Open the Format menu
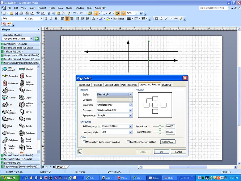The width and height of the screenshot is (241, 181). pyautogui.click(x=42, y=8)
